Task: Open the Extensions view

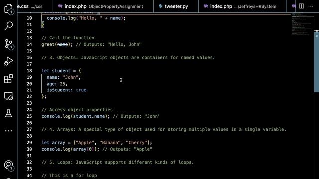Action: 8,79
